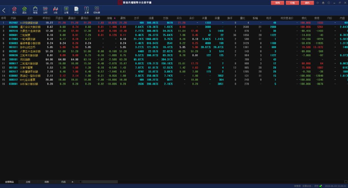Select row with code 036006

pos(174,27)
